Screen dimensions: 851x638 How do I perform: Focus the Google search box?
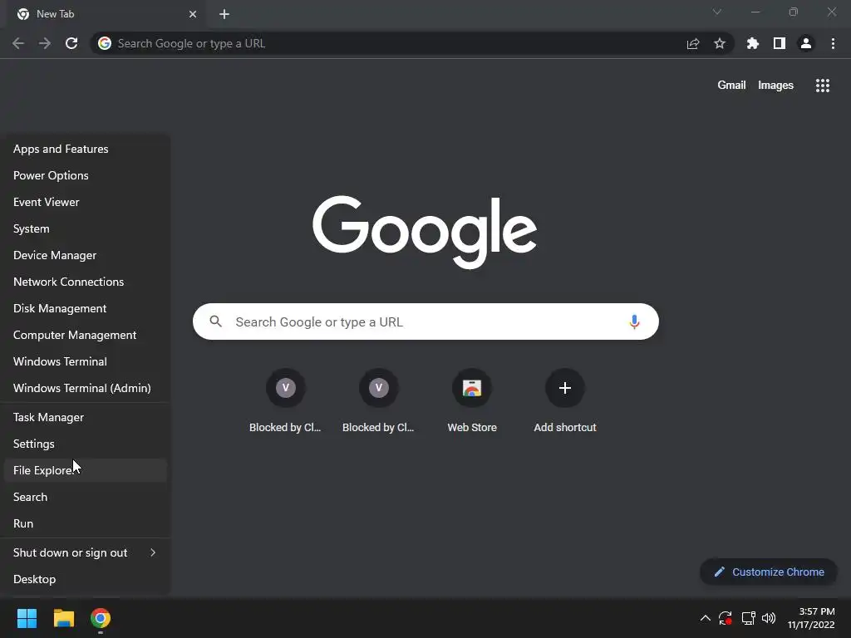click(425, 321)
